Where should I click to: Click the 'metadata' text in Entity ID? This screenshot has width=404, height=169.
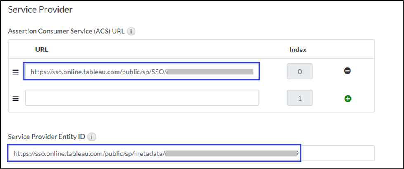pos(149,153)
